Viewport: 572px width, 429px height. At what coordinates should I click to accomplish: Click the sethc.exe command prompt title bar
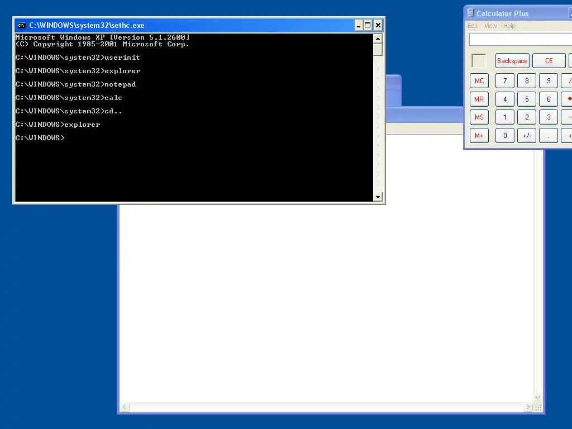199,25
